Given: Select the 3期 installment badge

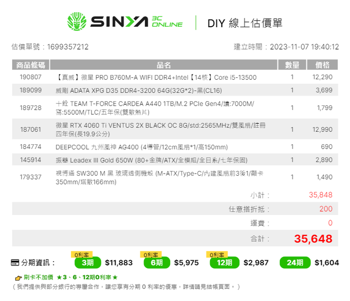Looking at the screenshot, I should [x=87, y=263].
